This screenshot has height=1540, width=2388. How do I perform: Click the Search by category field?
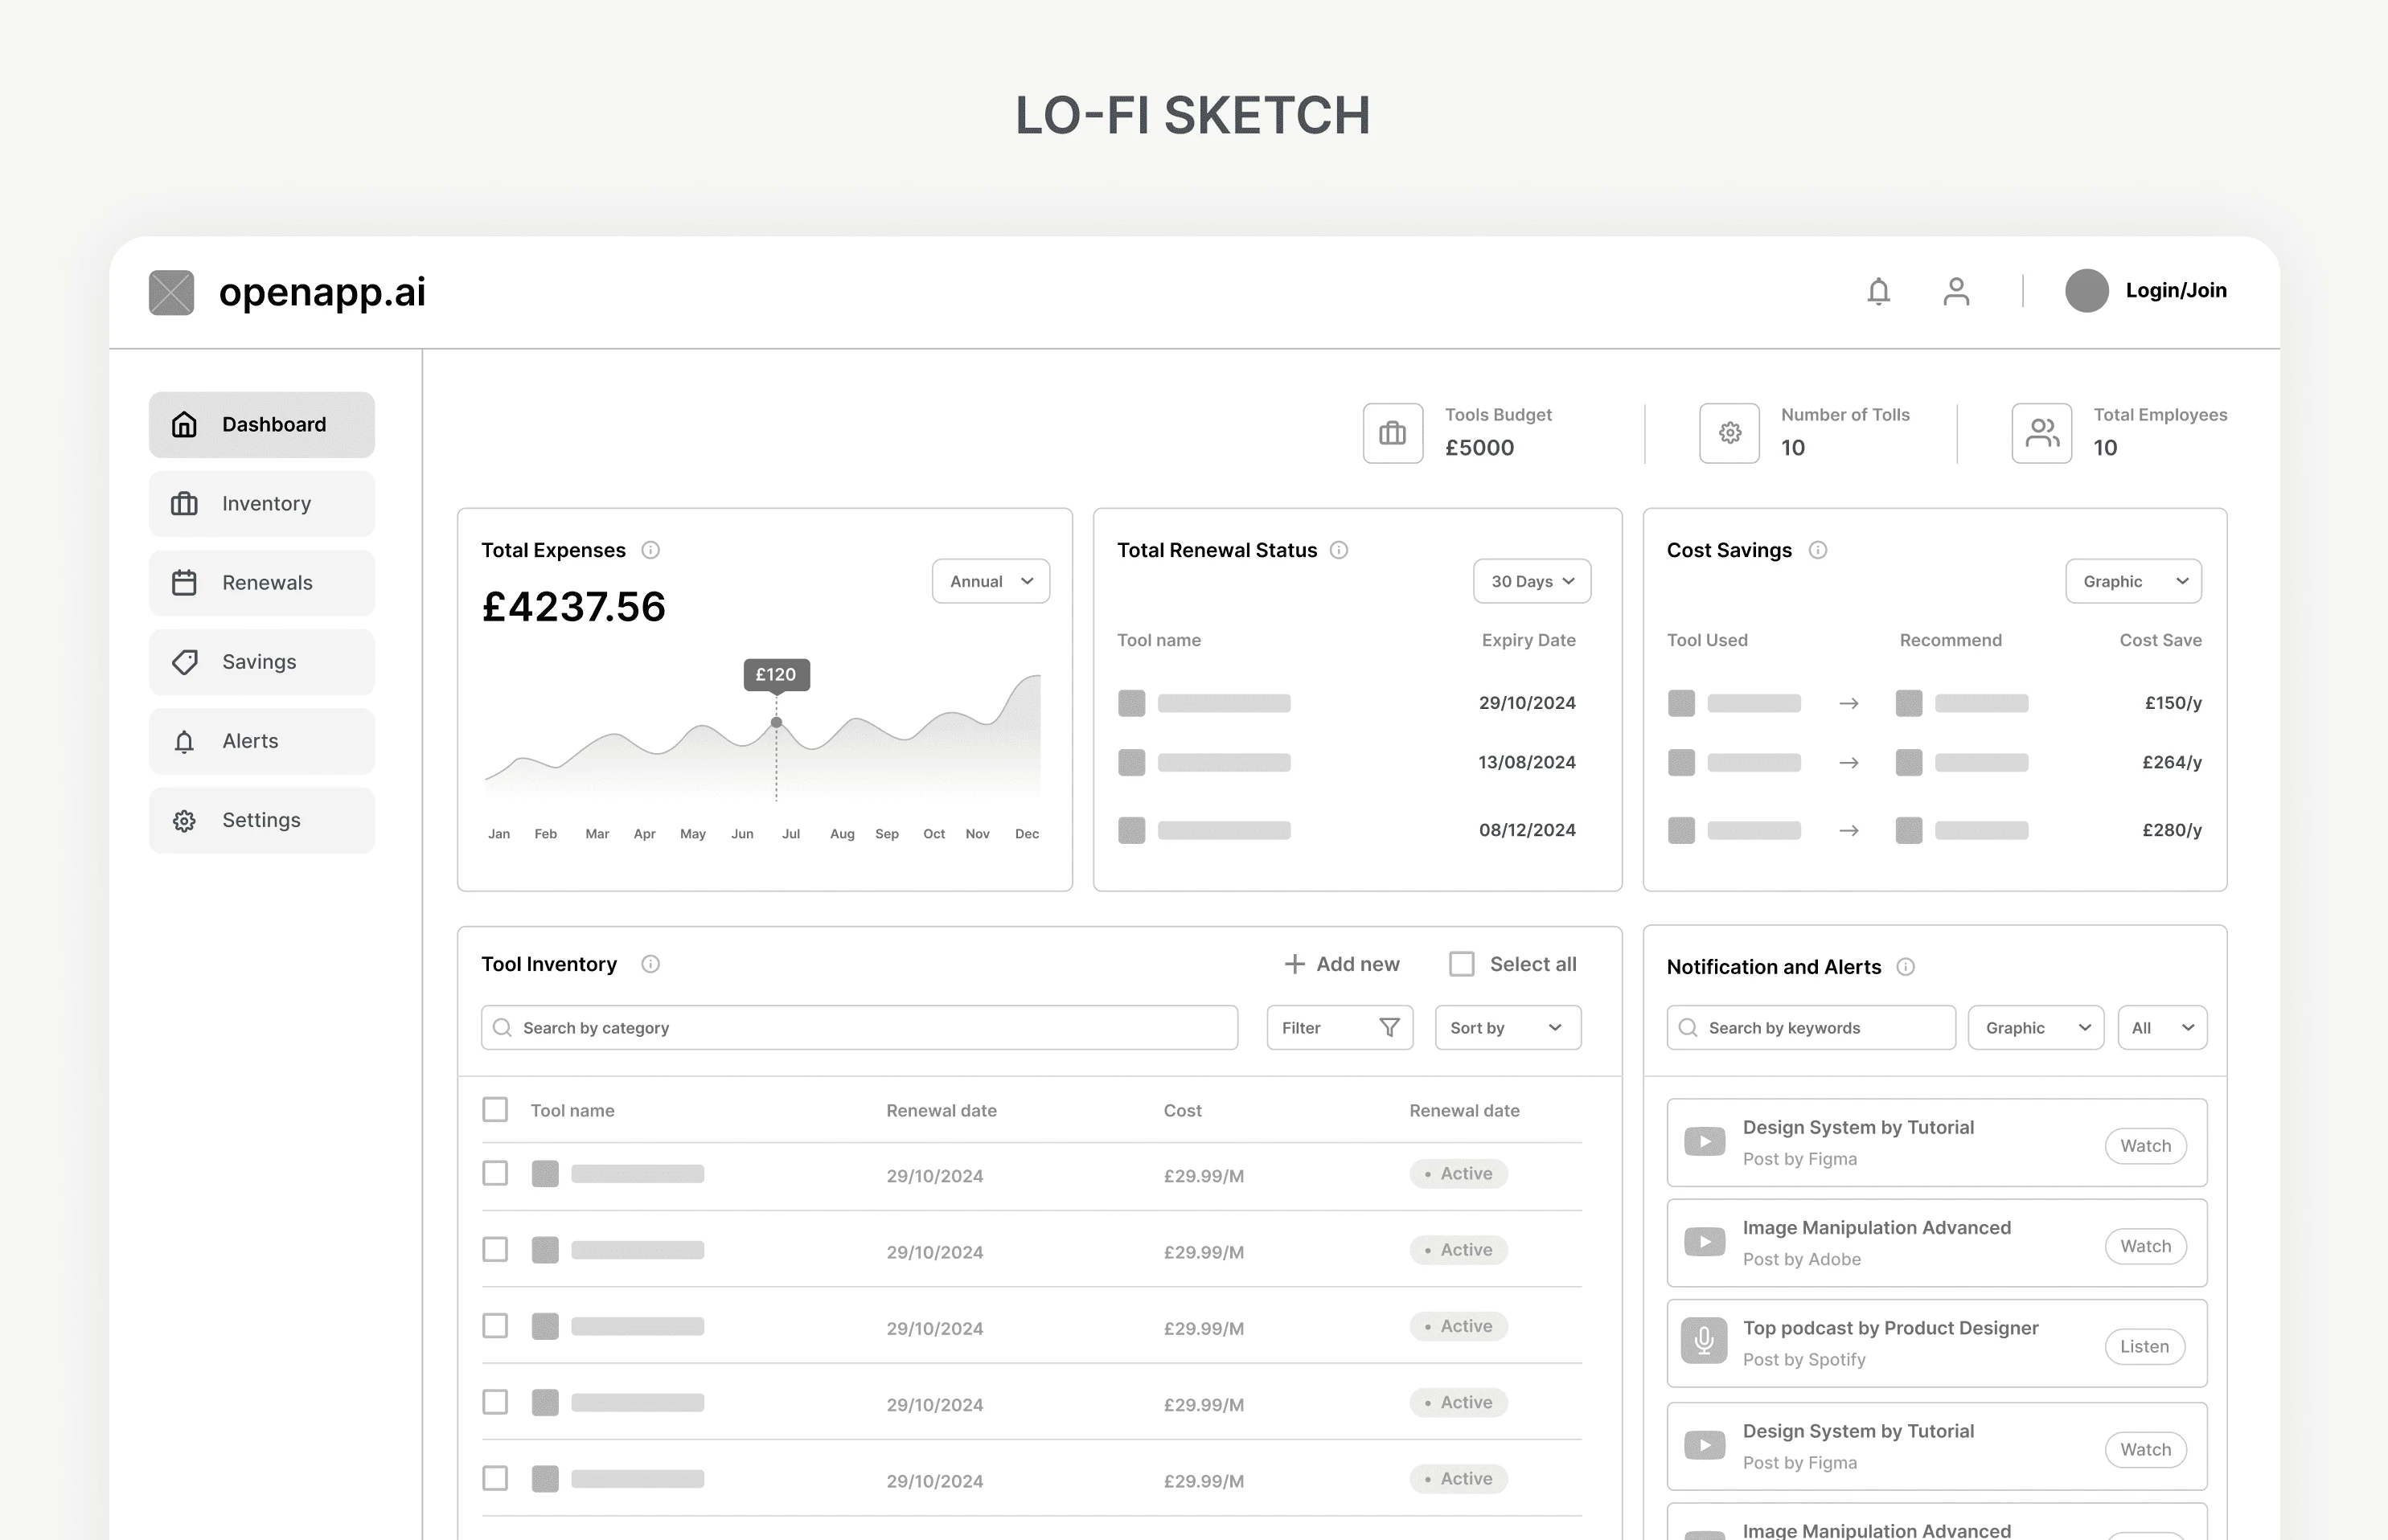pyautogui.click(x=860, y=1028)
